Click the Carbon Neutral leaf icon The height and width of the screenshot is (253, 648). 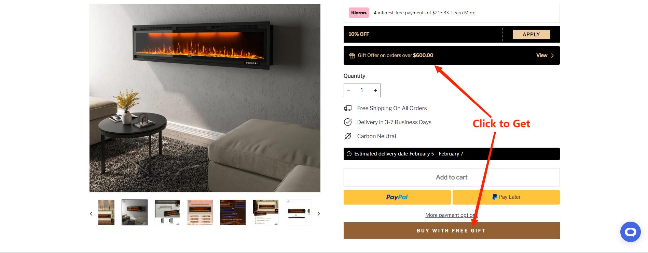348,136
